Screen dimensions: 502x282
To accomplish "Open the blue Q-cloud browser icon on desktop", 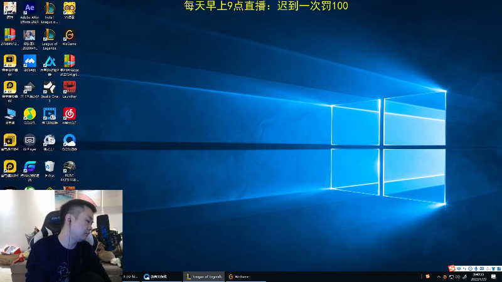I will pos(69,142).
